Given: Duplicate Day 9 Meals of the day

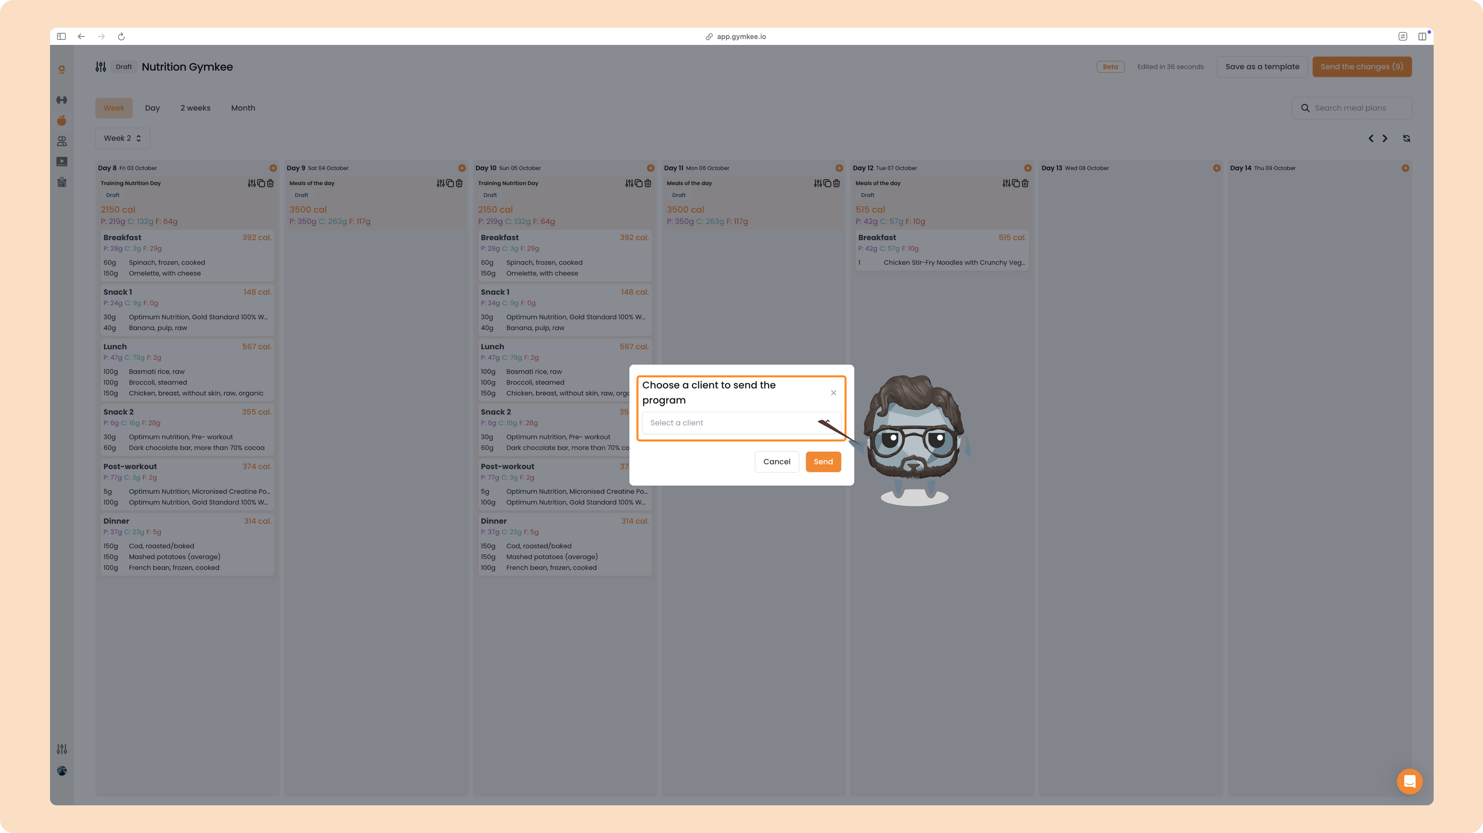Looking at the screenshot, I should [450, 183].
